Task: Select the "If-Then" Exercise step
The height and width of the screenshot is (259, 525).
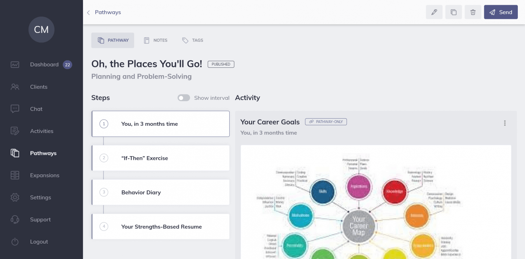Action: click(160, 158)
